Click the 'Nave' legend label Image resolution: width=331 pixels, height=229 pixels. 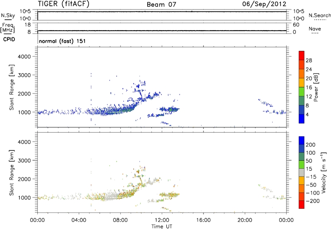(314, 29)
